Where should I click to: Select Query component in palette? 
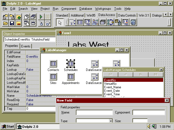tap(88, 22)
